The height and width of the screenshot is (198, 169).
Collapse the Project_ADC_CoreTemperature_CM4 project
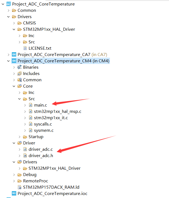click(9, 61)
